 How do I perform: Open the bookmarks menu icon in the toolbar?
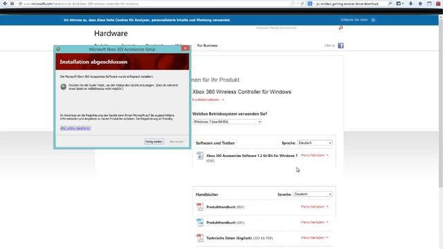click(x=399, y=3)
